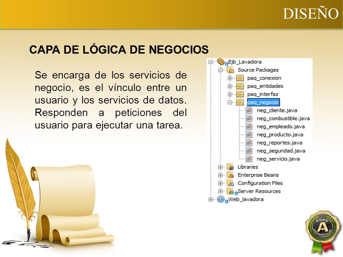The height and width of the screenshot is (257, 343).
Task: Click the paq_negocio package icon
Action: (240, 102)
